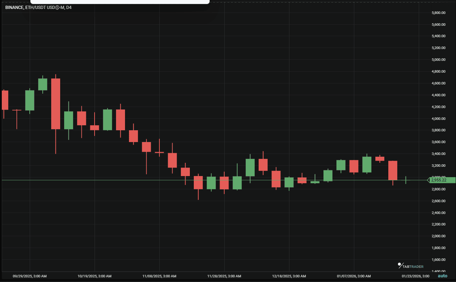Click the auto button in bottom corner
The width and height of the screenshot is (456, 282).
point(442,276)
